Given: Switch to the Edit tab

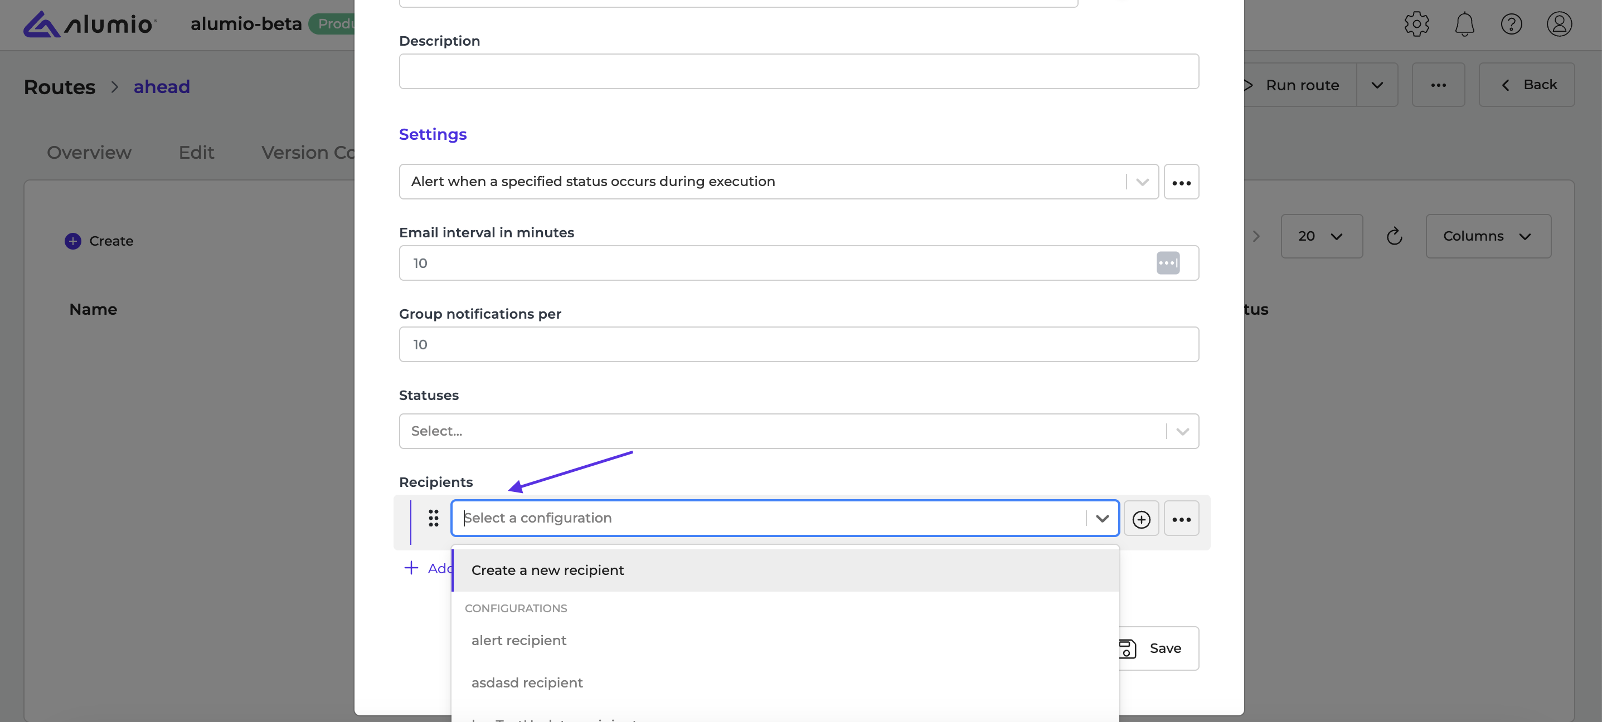Looking at the screenshot, I should [x=196, y=153].
